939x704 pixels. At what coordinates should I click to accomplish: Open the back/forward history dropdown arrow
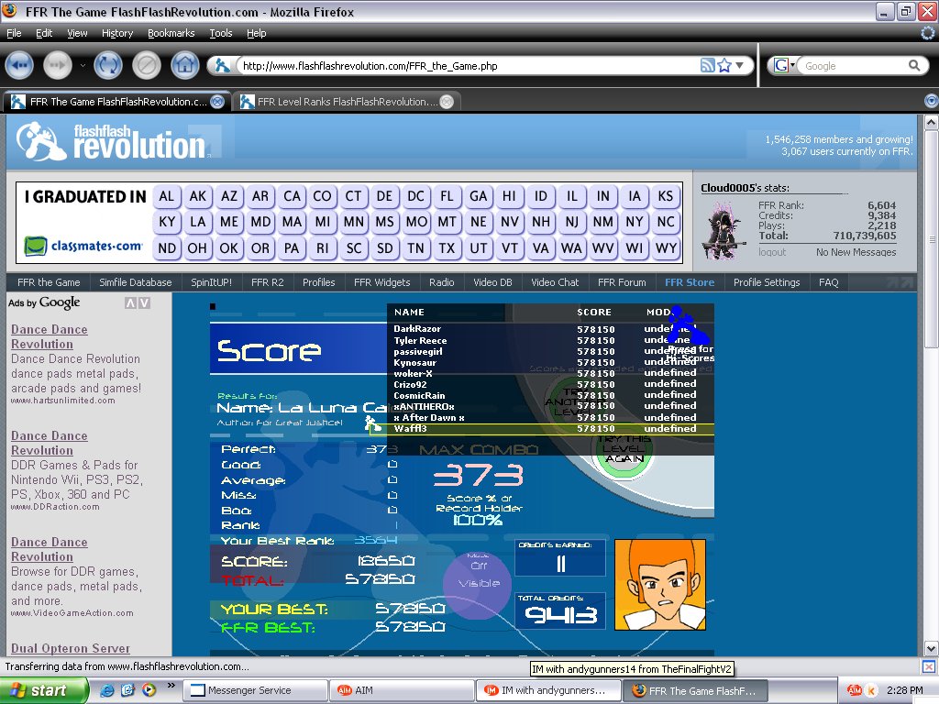click(83, 65)
